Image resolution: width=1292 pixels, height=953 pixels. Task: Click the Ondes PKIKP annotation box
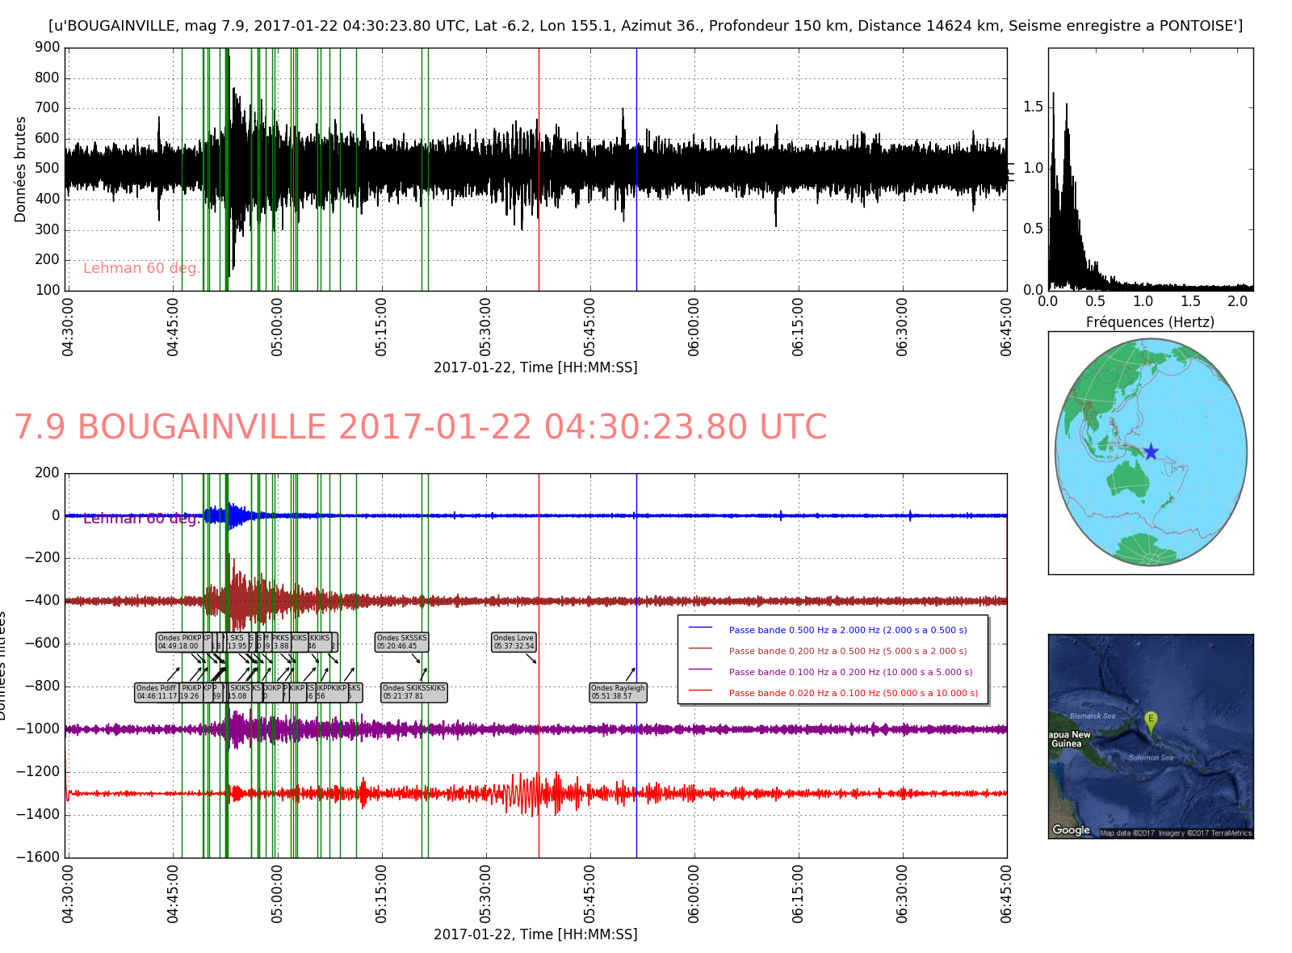point(179,642)
